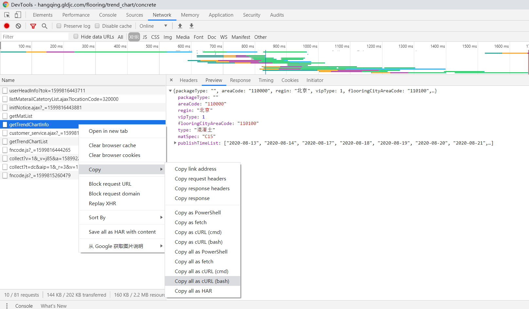The width and height of the screenshot is (529, 309).
Task: Switch to the Timing tab
Action: click(x=266, y=80)
